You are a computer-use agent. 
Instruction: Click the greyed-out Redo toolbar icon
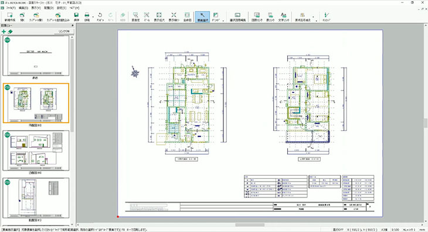(111, 16)
